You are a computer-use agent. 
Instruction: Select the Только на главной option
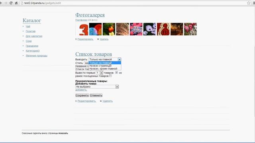[105, 63]
